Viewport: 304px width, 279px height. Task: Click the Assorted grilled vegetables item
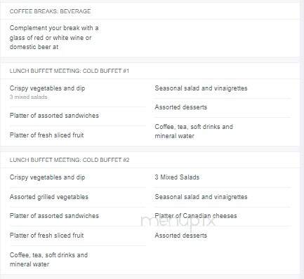[x=49, y=197]
